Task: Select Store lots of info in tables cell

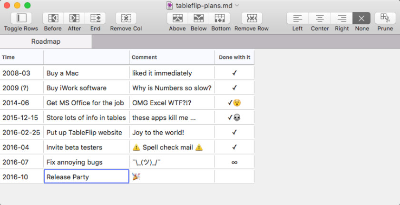Action: click(x=87, y=117)
